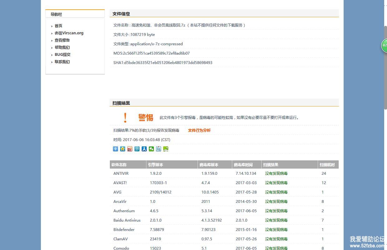Image resolution: width=387 pixels, height=250 pixels.
Task: Go to 去往Virscan.org in sidebar
Action: [x=69, y=33]
